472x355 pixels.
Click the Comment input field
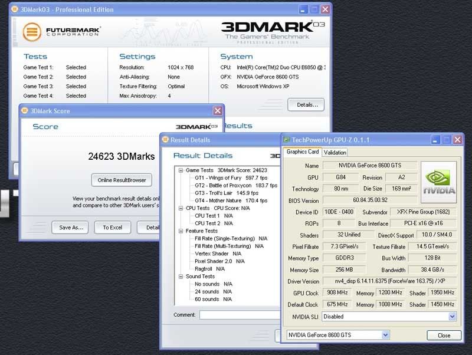(x=240, y=315)
